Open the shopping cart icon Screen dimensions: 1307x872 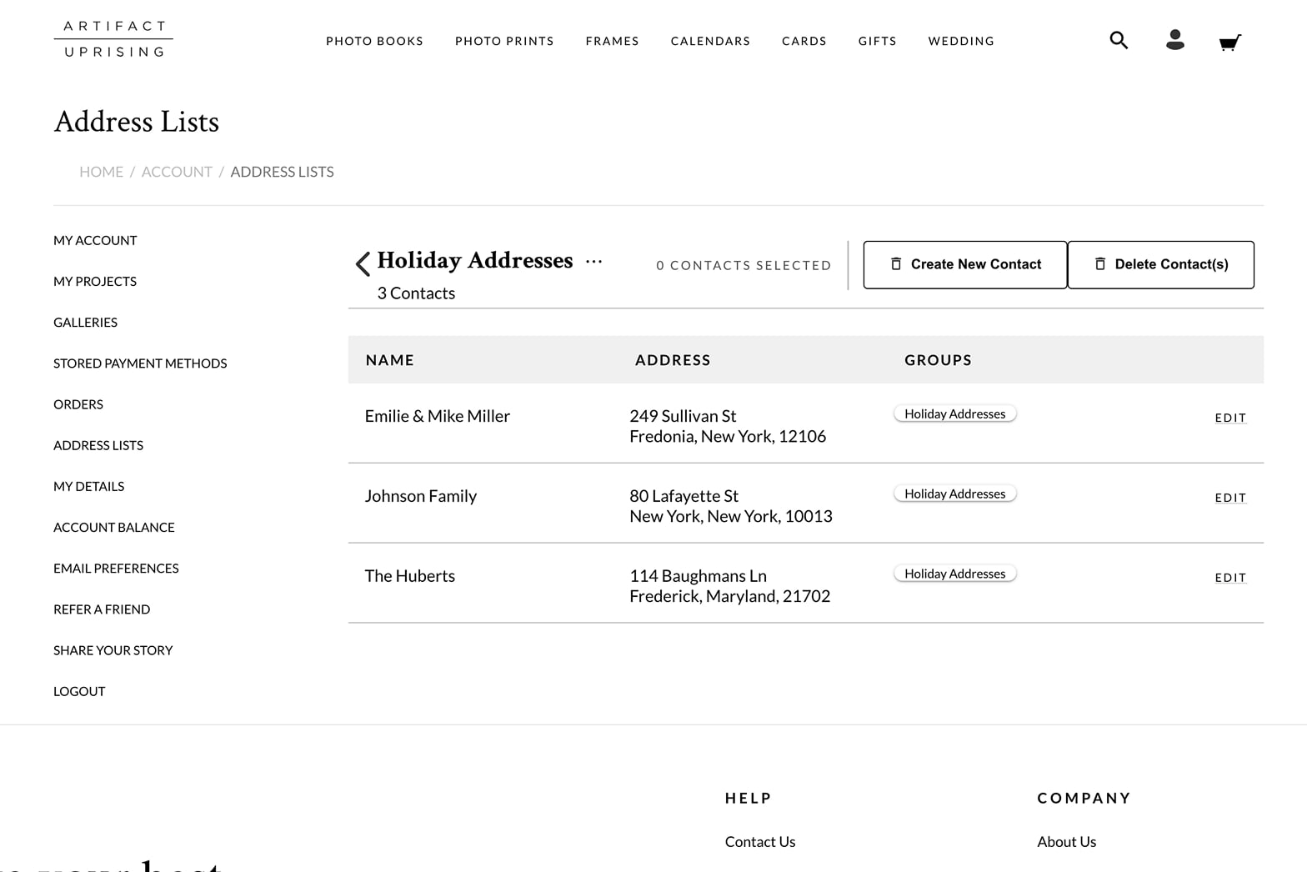point(1229,42)
